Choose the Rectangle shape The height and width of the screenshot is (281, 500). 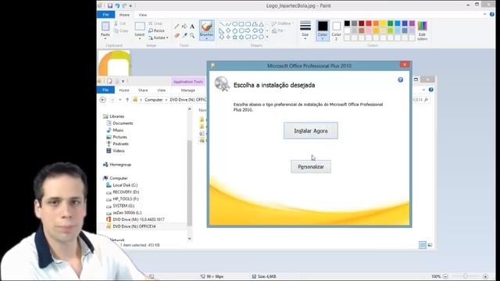coord(241,24)
